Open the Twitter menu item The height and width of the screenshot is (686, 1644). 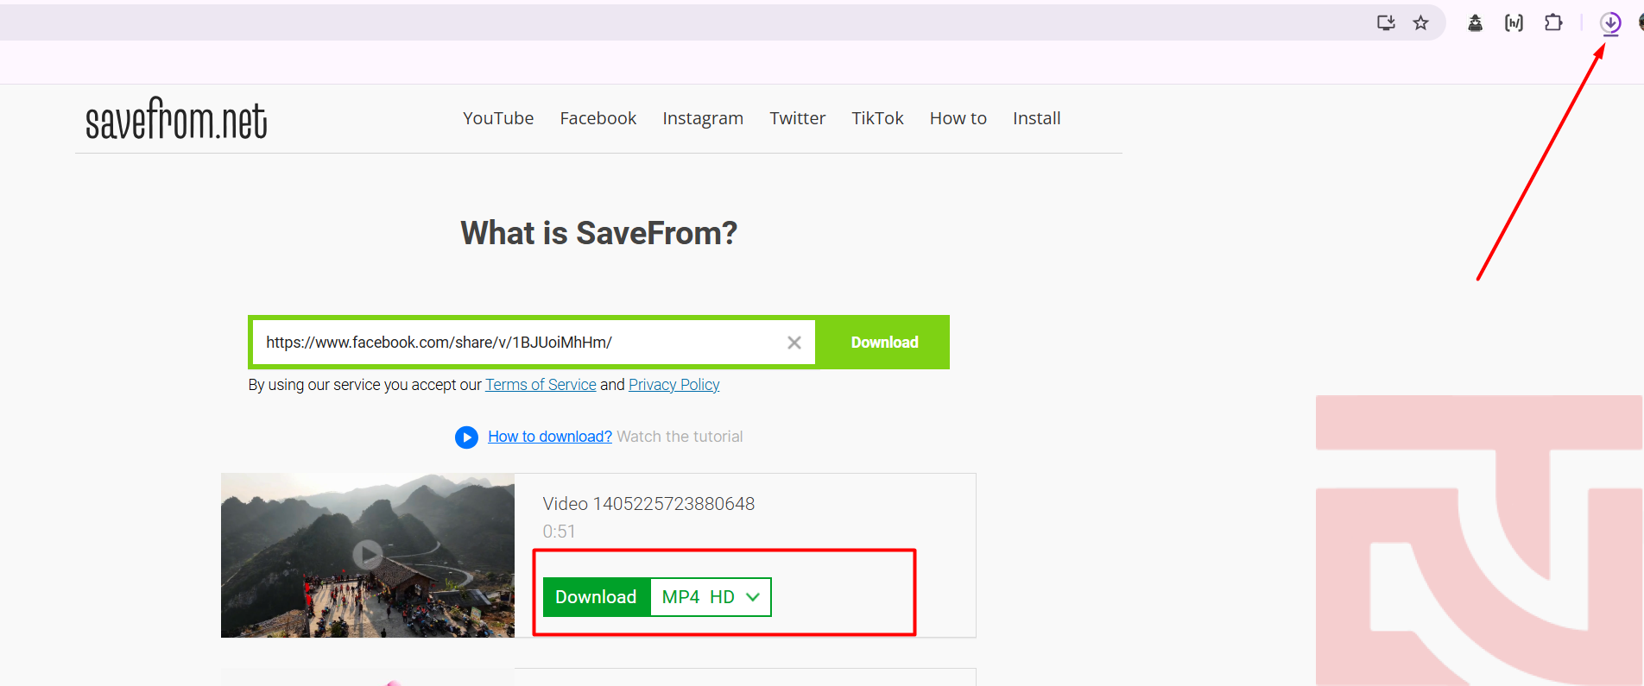[798, 118]
